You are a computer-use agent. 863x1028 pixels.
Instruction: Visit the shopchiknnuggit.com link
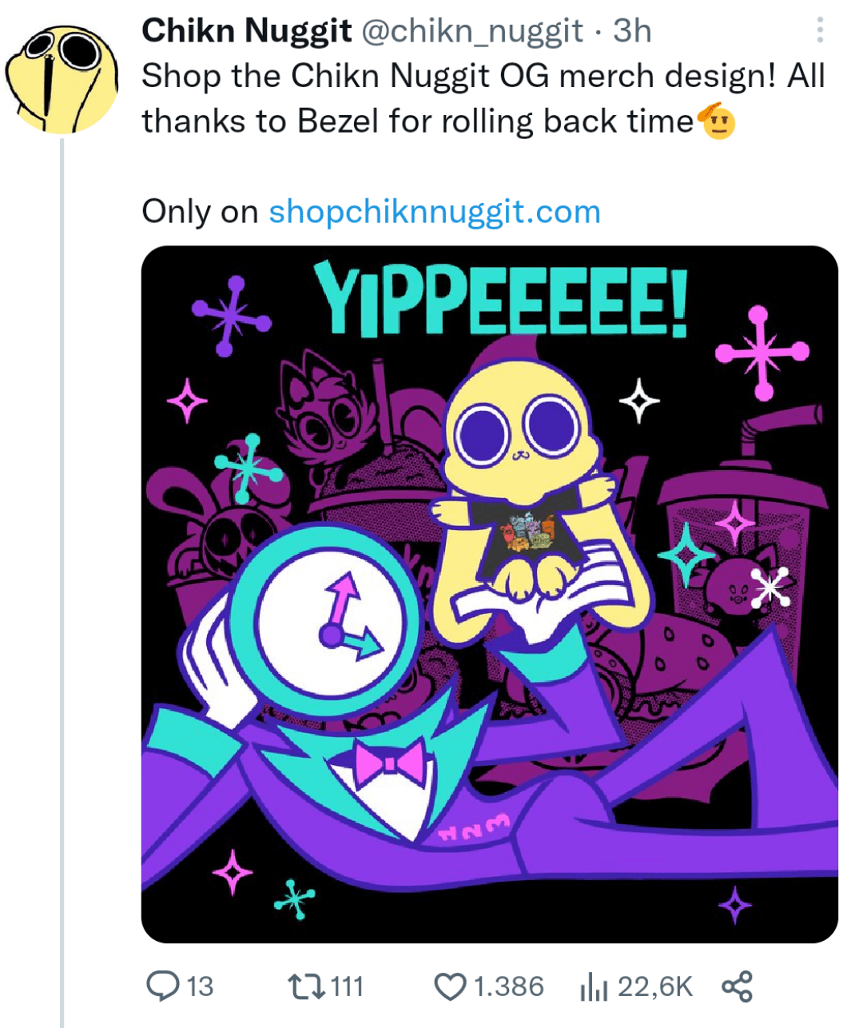click(435, 212)
